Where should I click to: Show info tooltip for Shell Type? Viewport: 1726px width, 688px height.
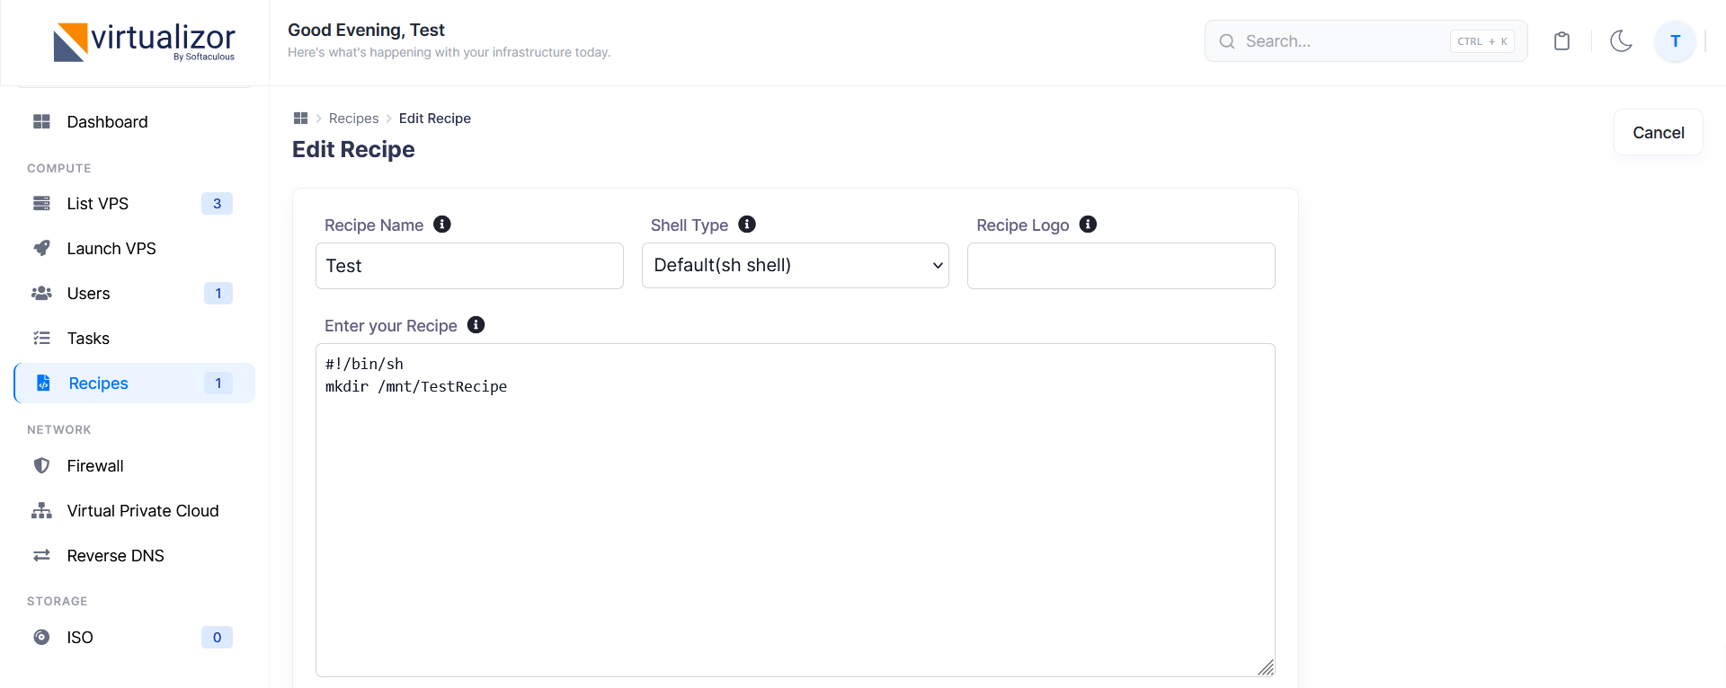747,225
